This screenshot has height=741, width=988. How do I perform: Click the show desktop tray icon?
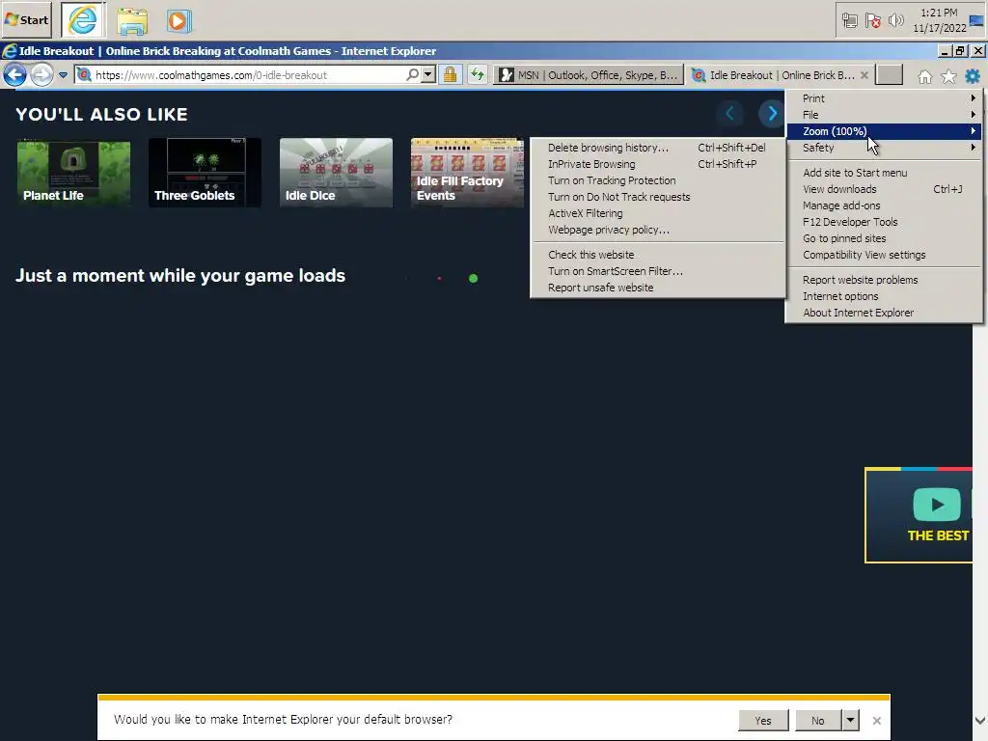[976, 20]
